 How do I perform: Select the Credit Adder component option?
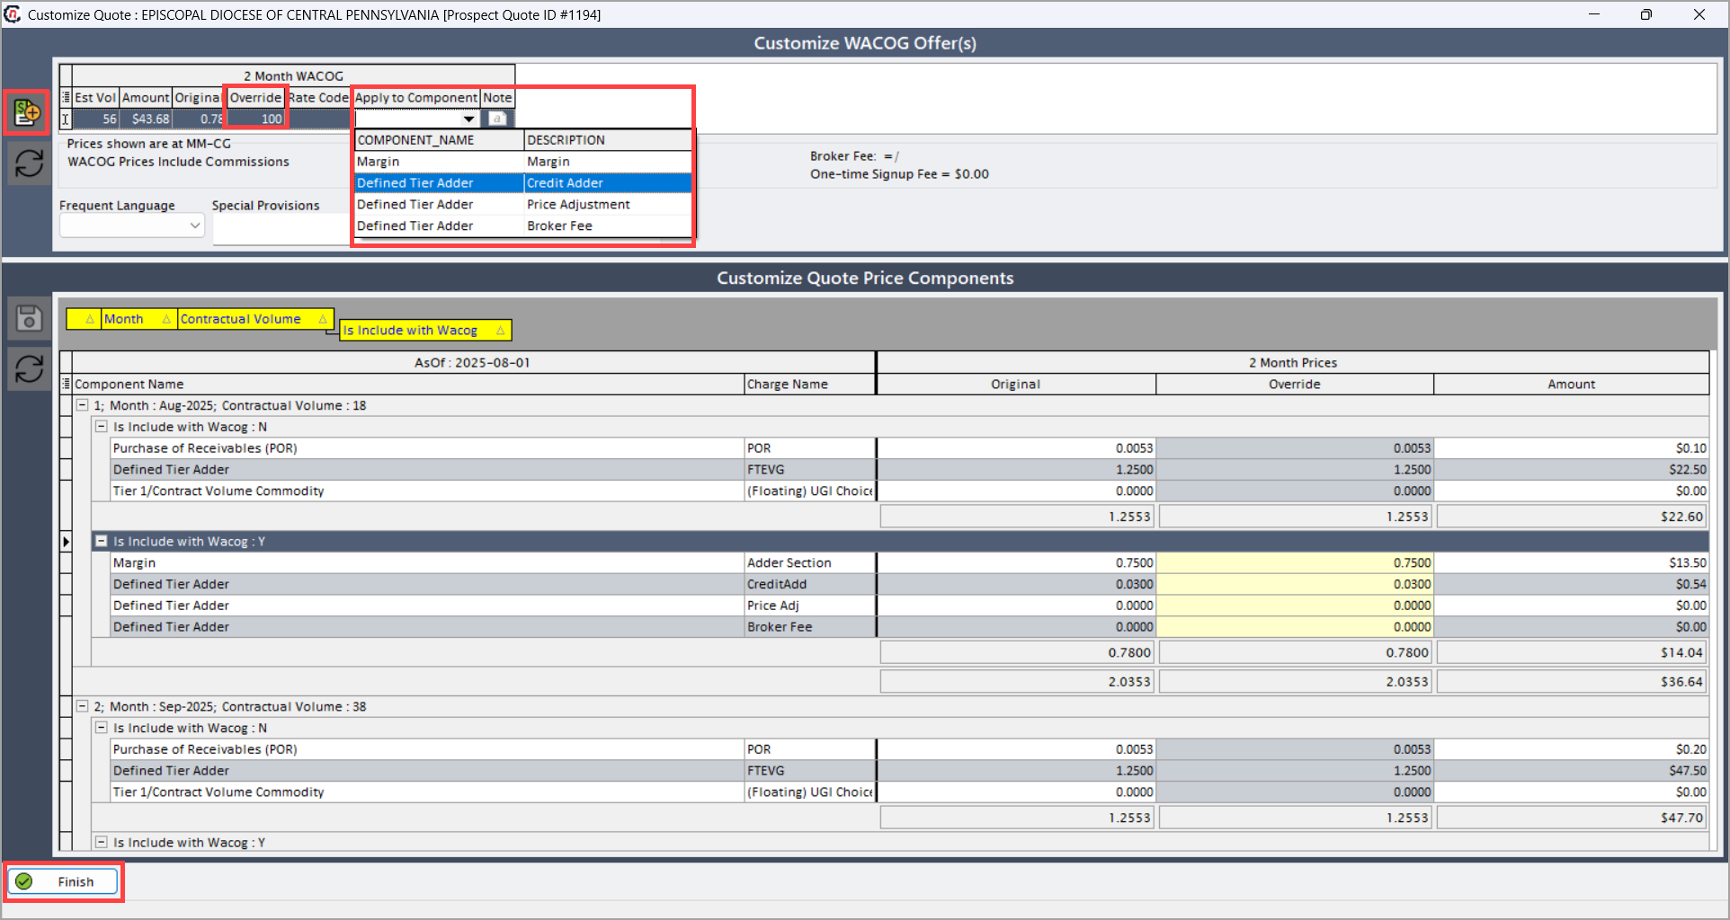tap(523, 183)
